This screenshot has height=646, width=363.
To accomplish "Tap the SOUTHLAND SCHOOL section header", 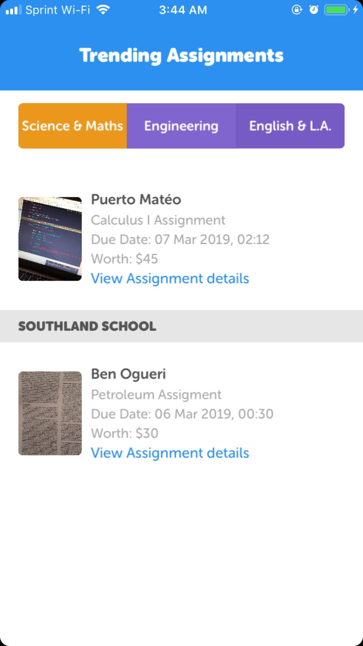I will pos(181,326).
